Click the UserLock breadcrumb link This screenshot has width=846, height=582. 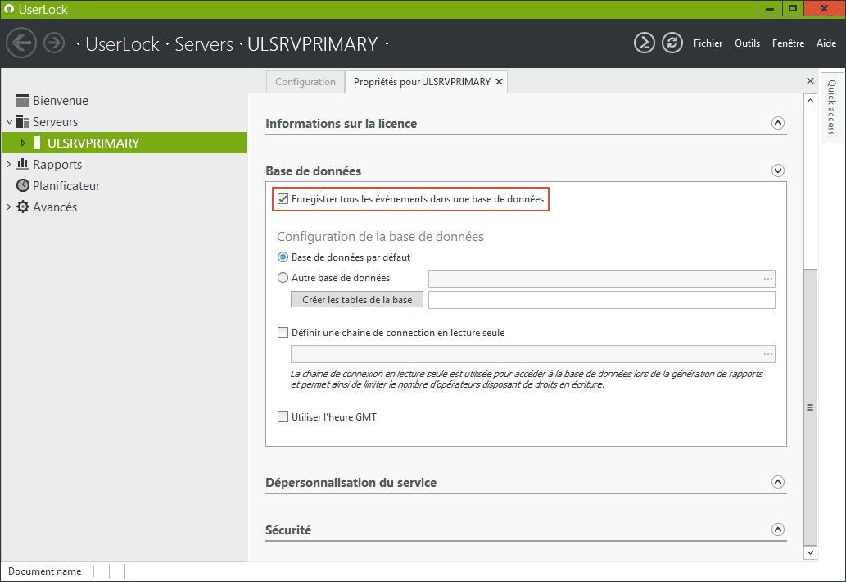(x=123, y=43)
